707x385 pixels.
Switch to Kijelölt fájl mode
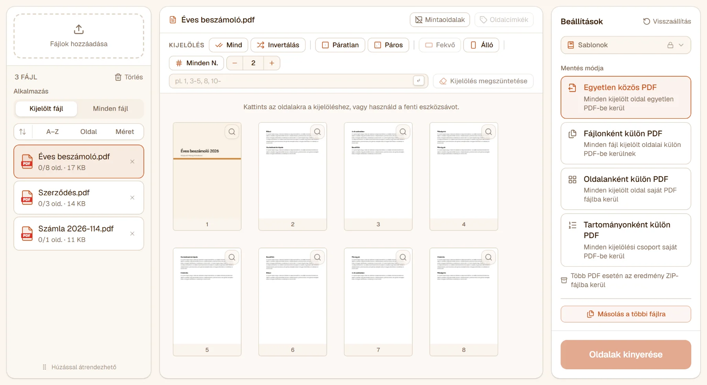pyautogui.click(x=46, y=108)
